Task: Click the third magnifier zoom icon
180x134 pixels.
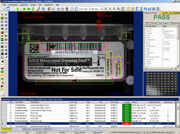Action: [x=114, y=9]
